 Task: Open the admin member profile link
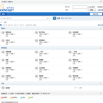(35, 25)
